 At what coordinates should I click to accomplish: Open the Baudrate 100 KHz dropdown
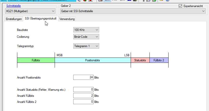[86, 30]
